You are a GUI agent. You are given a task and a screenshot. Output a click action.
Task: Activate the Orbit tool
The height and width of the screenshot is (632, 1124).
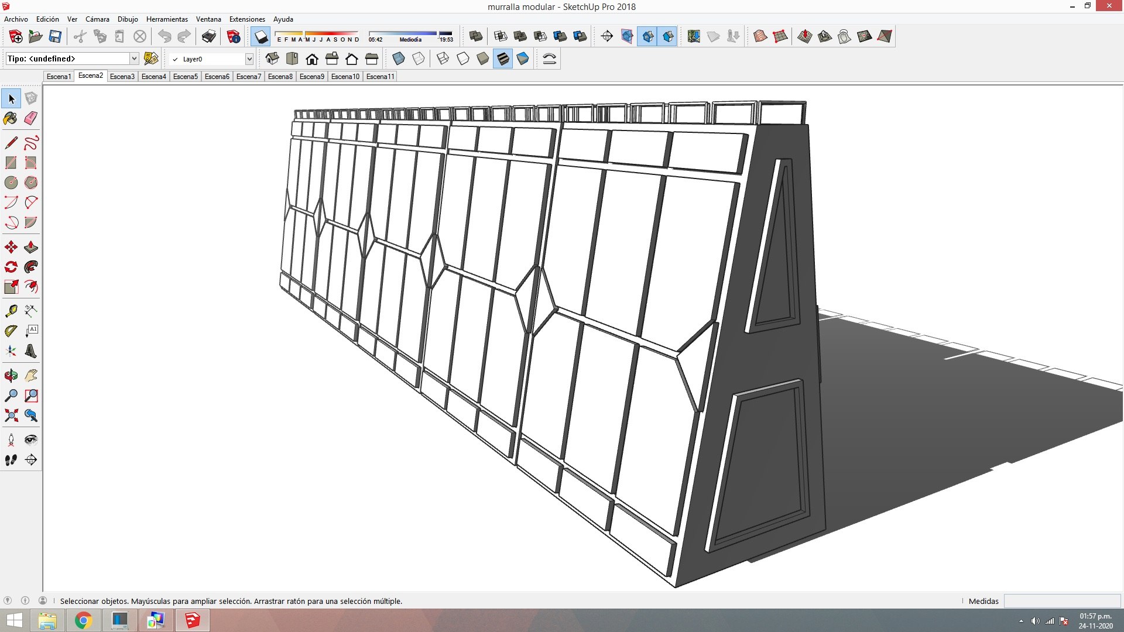point(11,376)
